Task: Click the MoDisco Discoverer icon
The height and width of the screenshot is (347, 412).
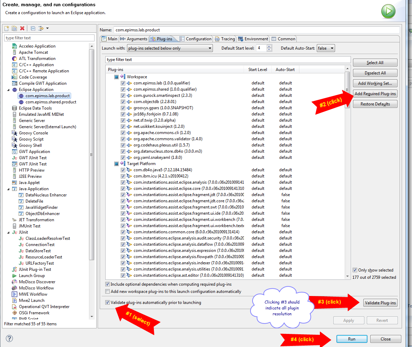Action: [x=14, y=282]
